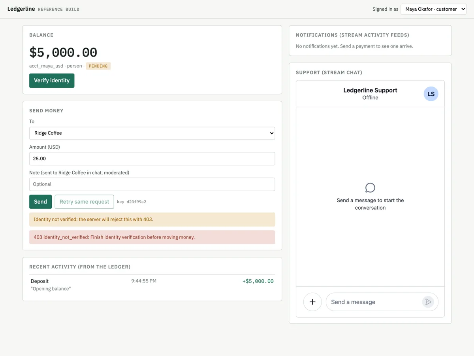The image size is (474, 356).
Task: Click the Offline status text
Action: click(x=370, y=98)
